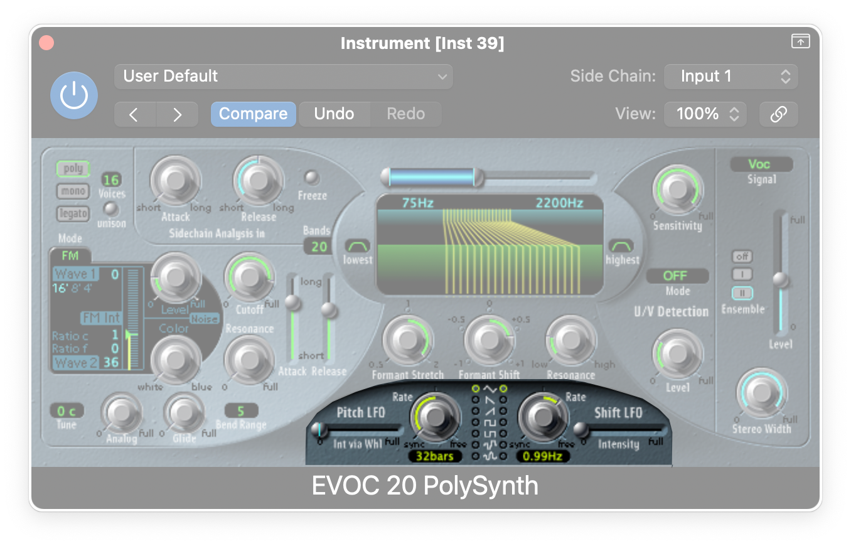Click the U/V Detection Mode OFF selector
This screenshot has width=851, height=546.
pyautogui.click(x=677, y=276)
